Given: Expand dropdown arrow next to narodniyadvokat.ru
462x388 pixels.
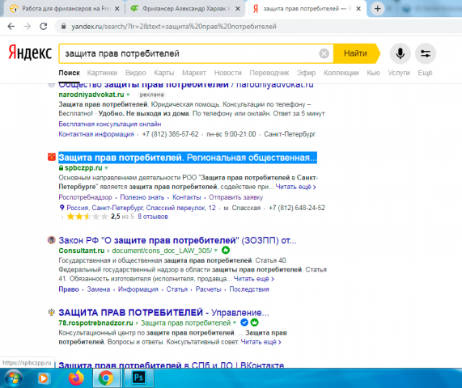Looking at the screenshot, I should pyautogui.click(x=128, y=95).
